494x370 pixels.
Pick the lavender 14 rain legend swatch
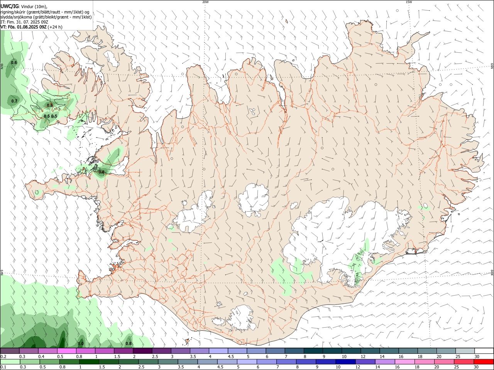pyautogui.click(x=385, y=362)
